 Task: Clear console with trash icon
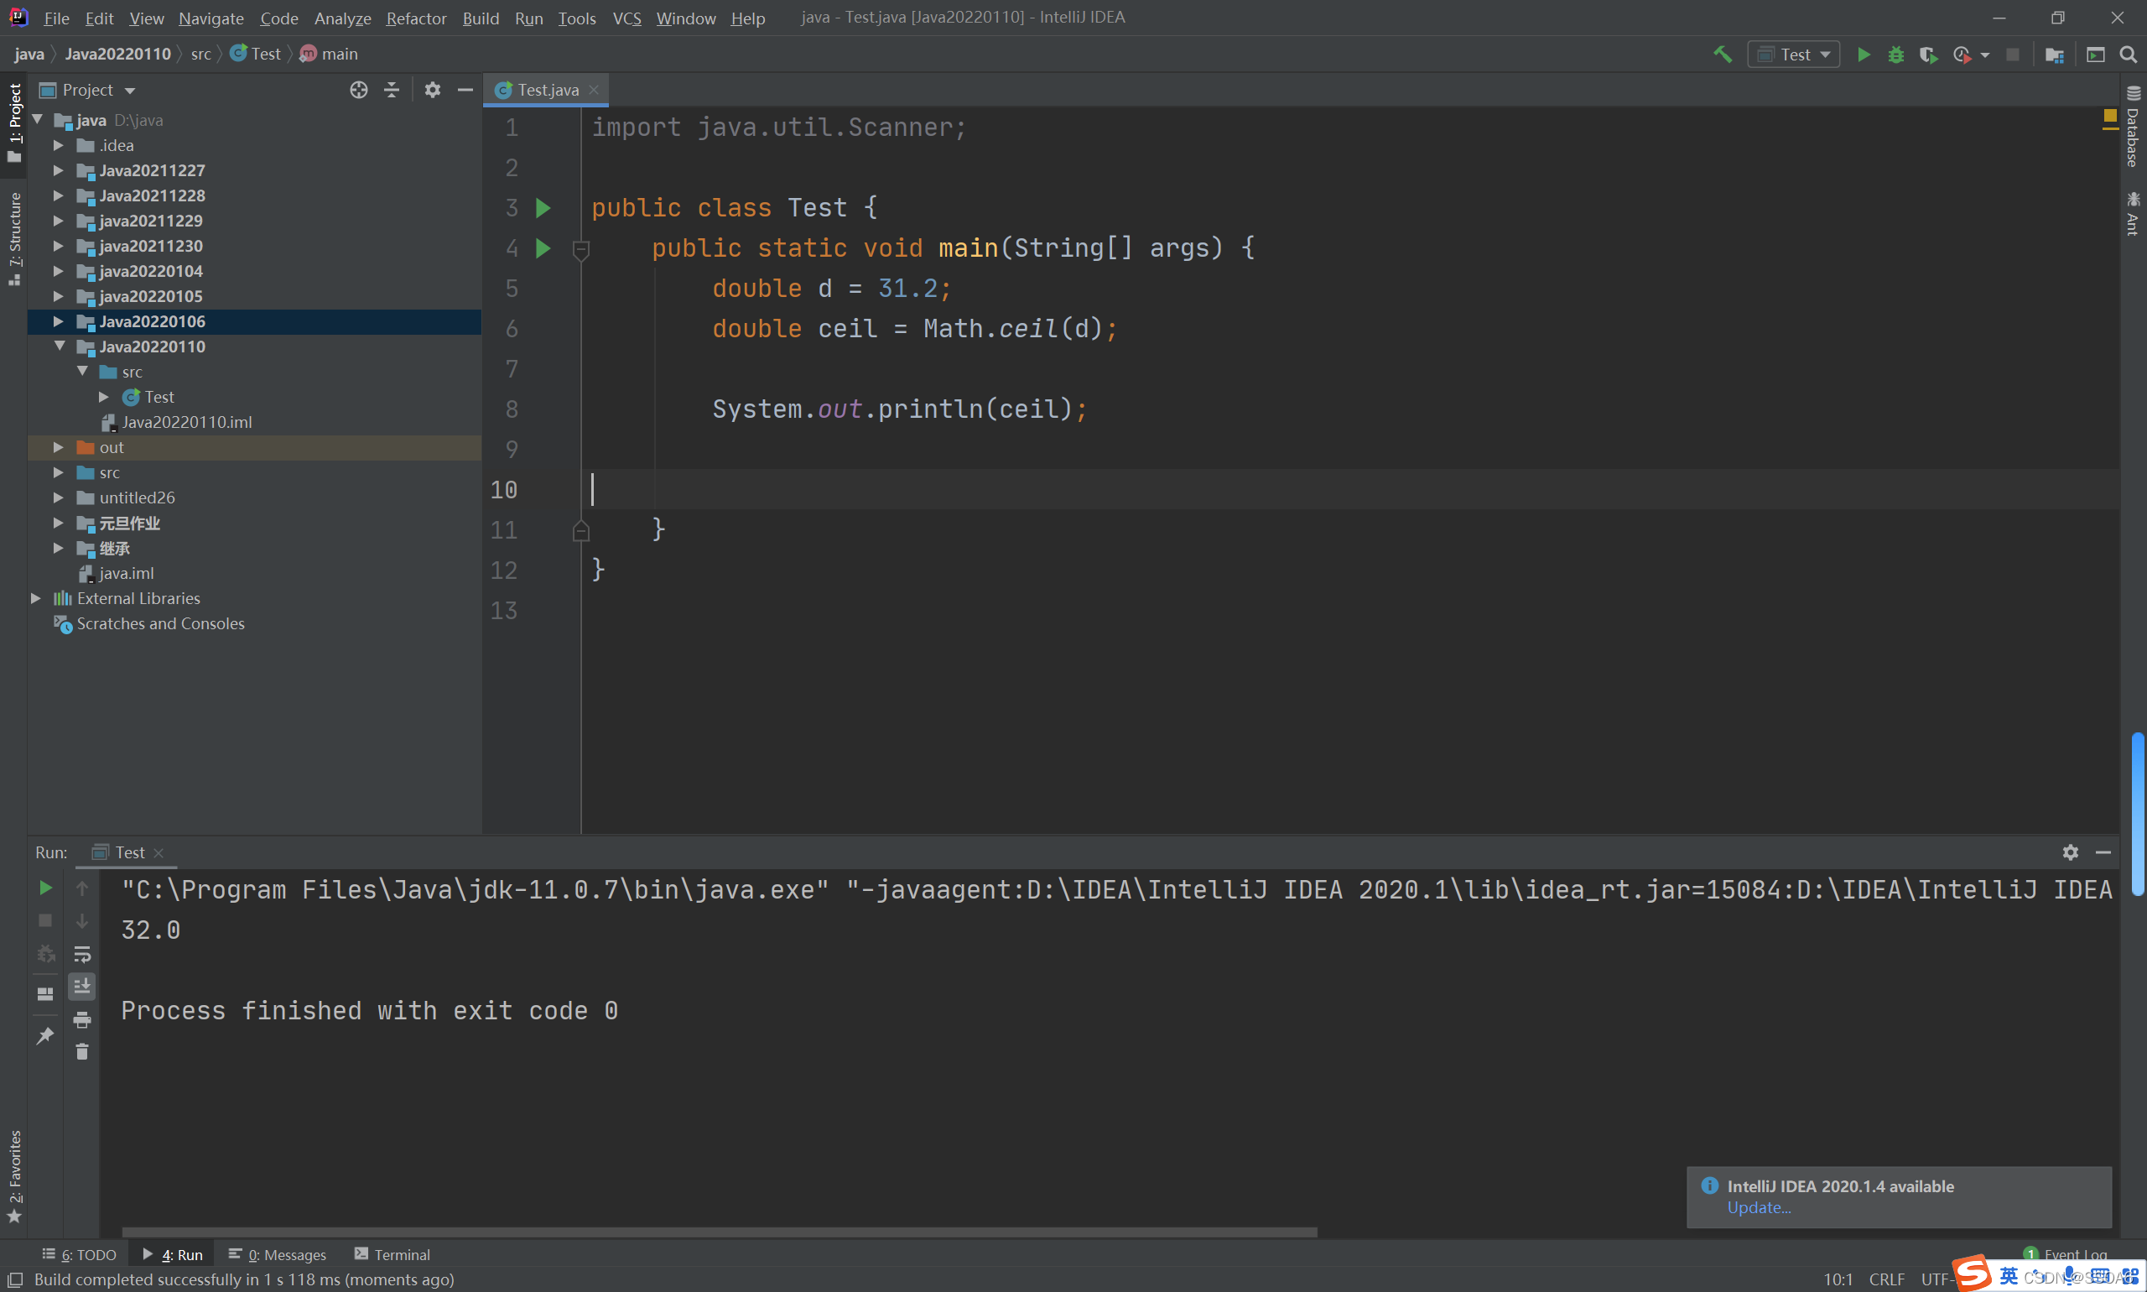click(x=82, y=1052)
